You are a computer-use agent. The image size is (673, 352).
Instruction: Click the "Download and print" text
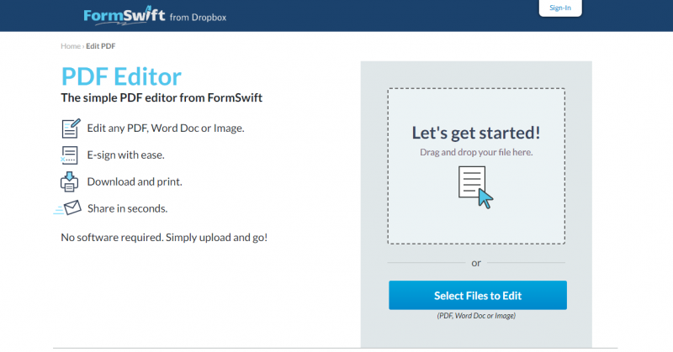click(x=135, y=181)
